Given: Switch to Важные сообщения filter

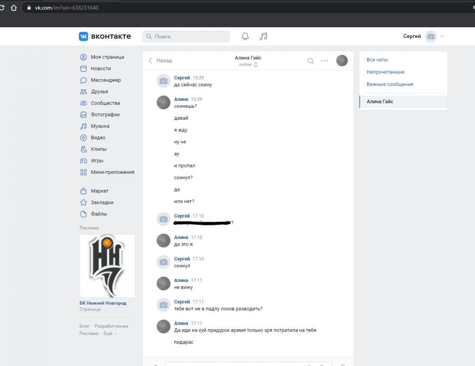Looking at the screenshot, I should (x=389, y=84).
